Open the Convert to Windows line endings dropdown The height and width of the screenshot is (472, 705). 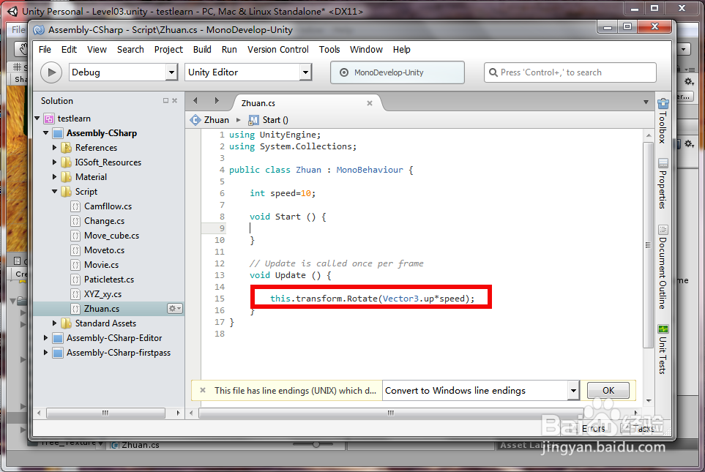[573, 390]
